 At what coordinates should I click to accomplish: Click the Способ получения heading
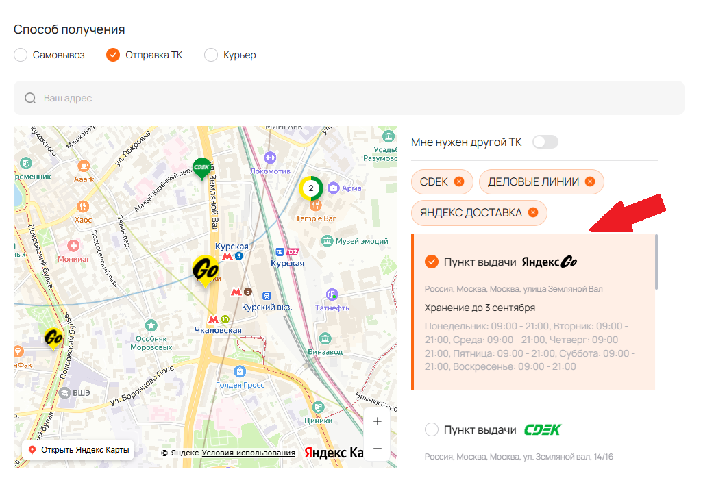[69, 29]
